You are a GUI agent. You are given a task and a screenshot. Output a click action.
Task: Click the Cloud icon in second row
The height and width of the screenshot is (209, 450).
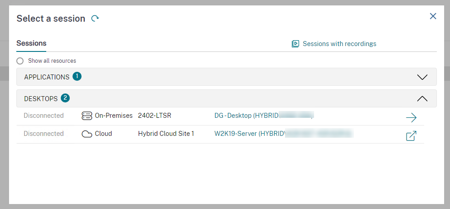(87, 134)
